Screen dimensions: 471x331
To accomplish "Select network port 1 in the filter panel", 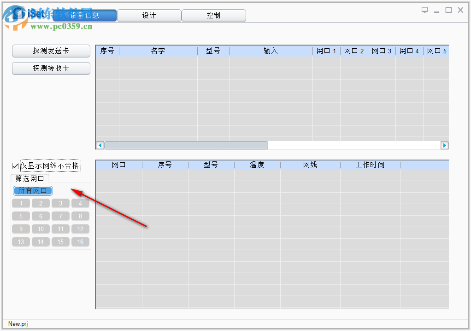I will [21, 203].
